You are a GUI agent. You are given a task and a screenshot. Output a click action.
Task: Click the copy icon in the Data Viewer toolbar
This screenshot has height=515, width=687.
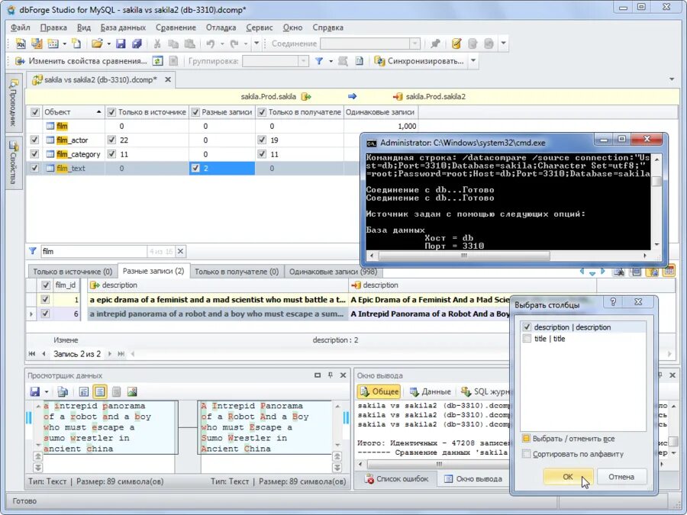click(63, 391)
